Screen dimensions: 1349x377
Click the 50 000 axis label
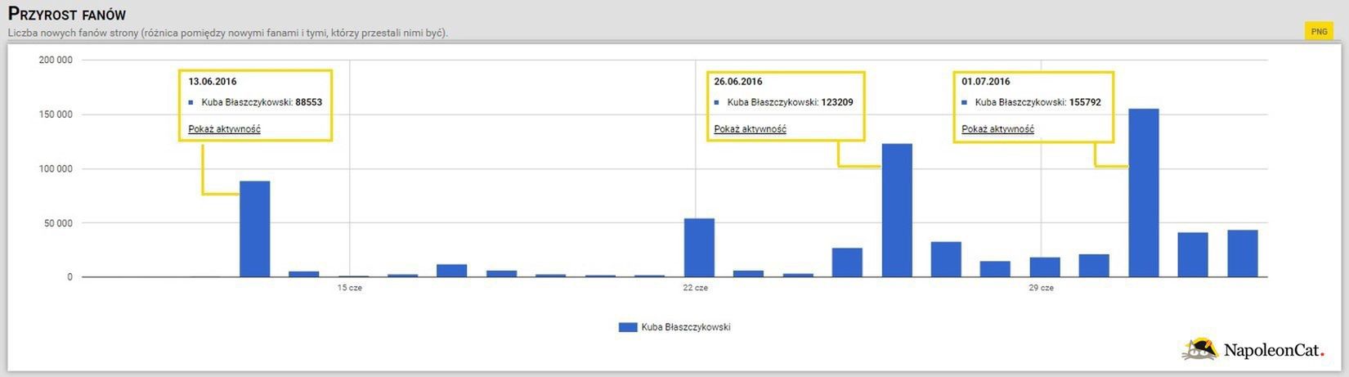point(58,223)
